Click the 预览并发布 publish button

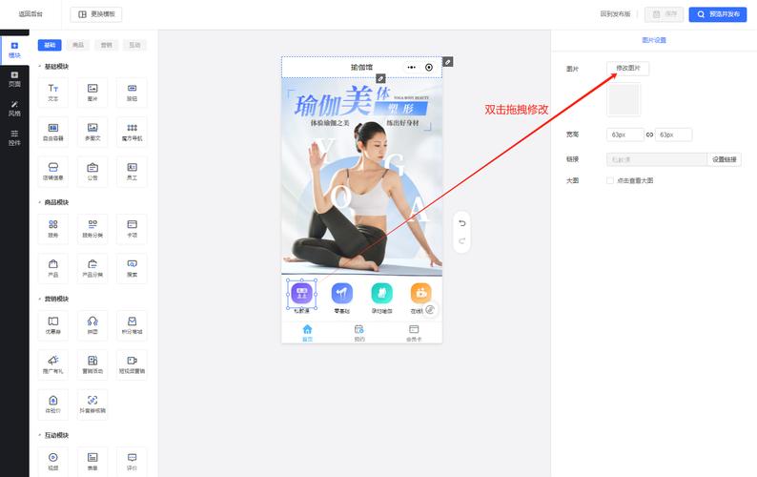tap(717, 14)
